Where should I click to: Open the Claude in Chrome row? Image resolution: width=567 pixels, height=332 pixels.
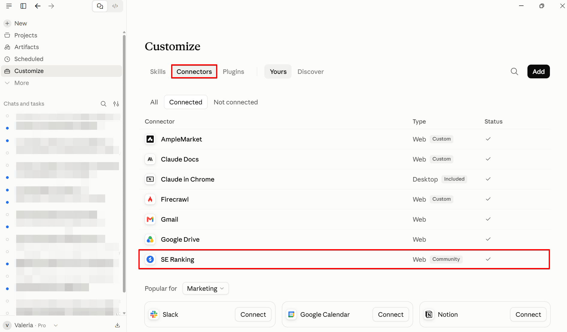click(x=345, y=179)
